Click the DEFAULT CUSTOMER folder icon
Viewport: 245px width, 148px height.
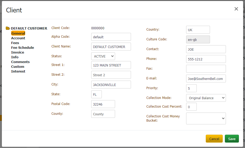coord(8,28)
